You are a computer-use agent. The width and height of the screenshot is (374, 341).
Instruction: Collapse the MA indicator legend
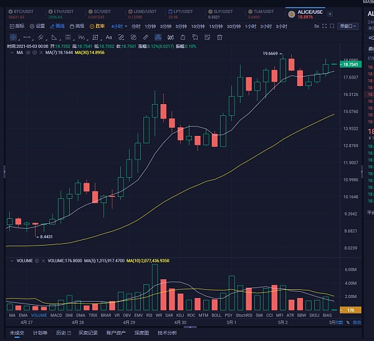click(x=12, y=52)
